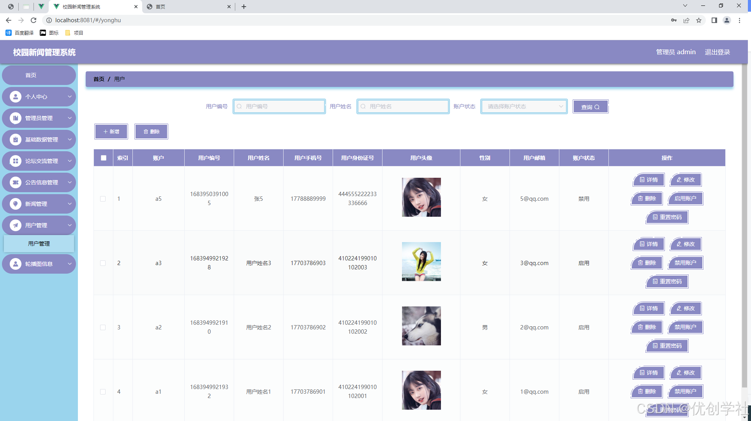Reload the page with the refresh icon
751x421 pixels.
coord(33,20)
